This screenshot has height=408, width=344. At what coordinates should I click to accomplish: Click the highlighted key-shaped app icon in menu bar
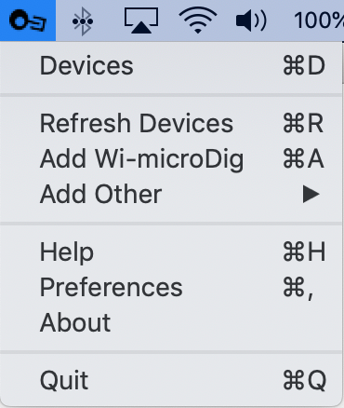[28, 20]
